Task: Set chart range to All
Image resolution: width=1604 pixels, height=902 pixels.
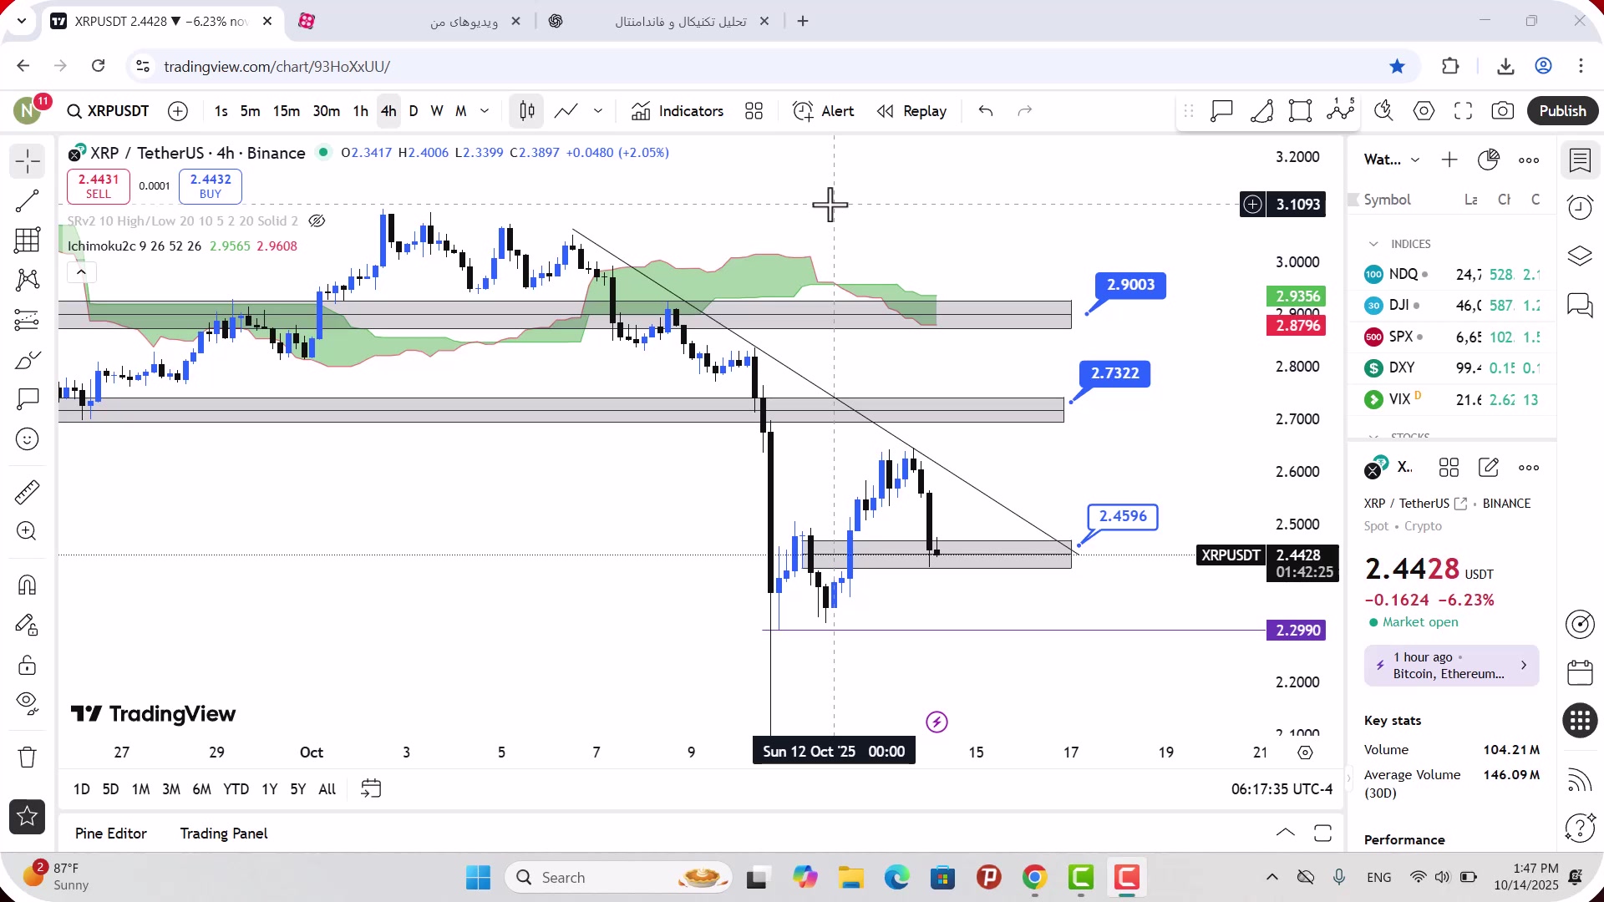Action: [327, 789]
